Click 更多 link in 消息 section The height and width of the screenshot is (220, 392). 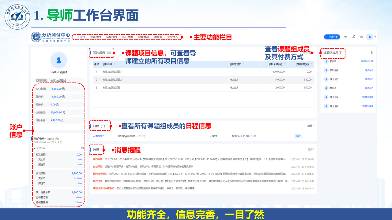(x=311, y=149)
